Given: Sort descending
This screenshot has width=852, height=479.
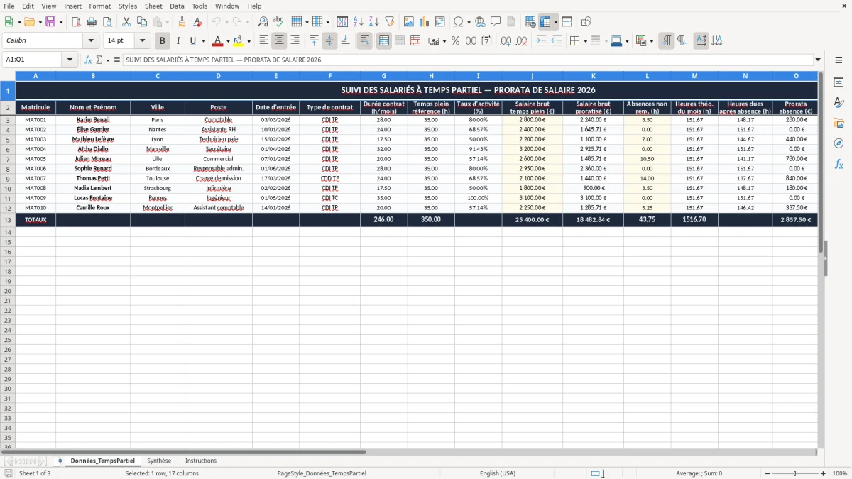Looking at the screenshot, I should click(x=374, y=22).
